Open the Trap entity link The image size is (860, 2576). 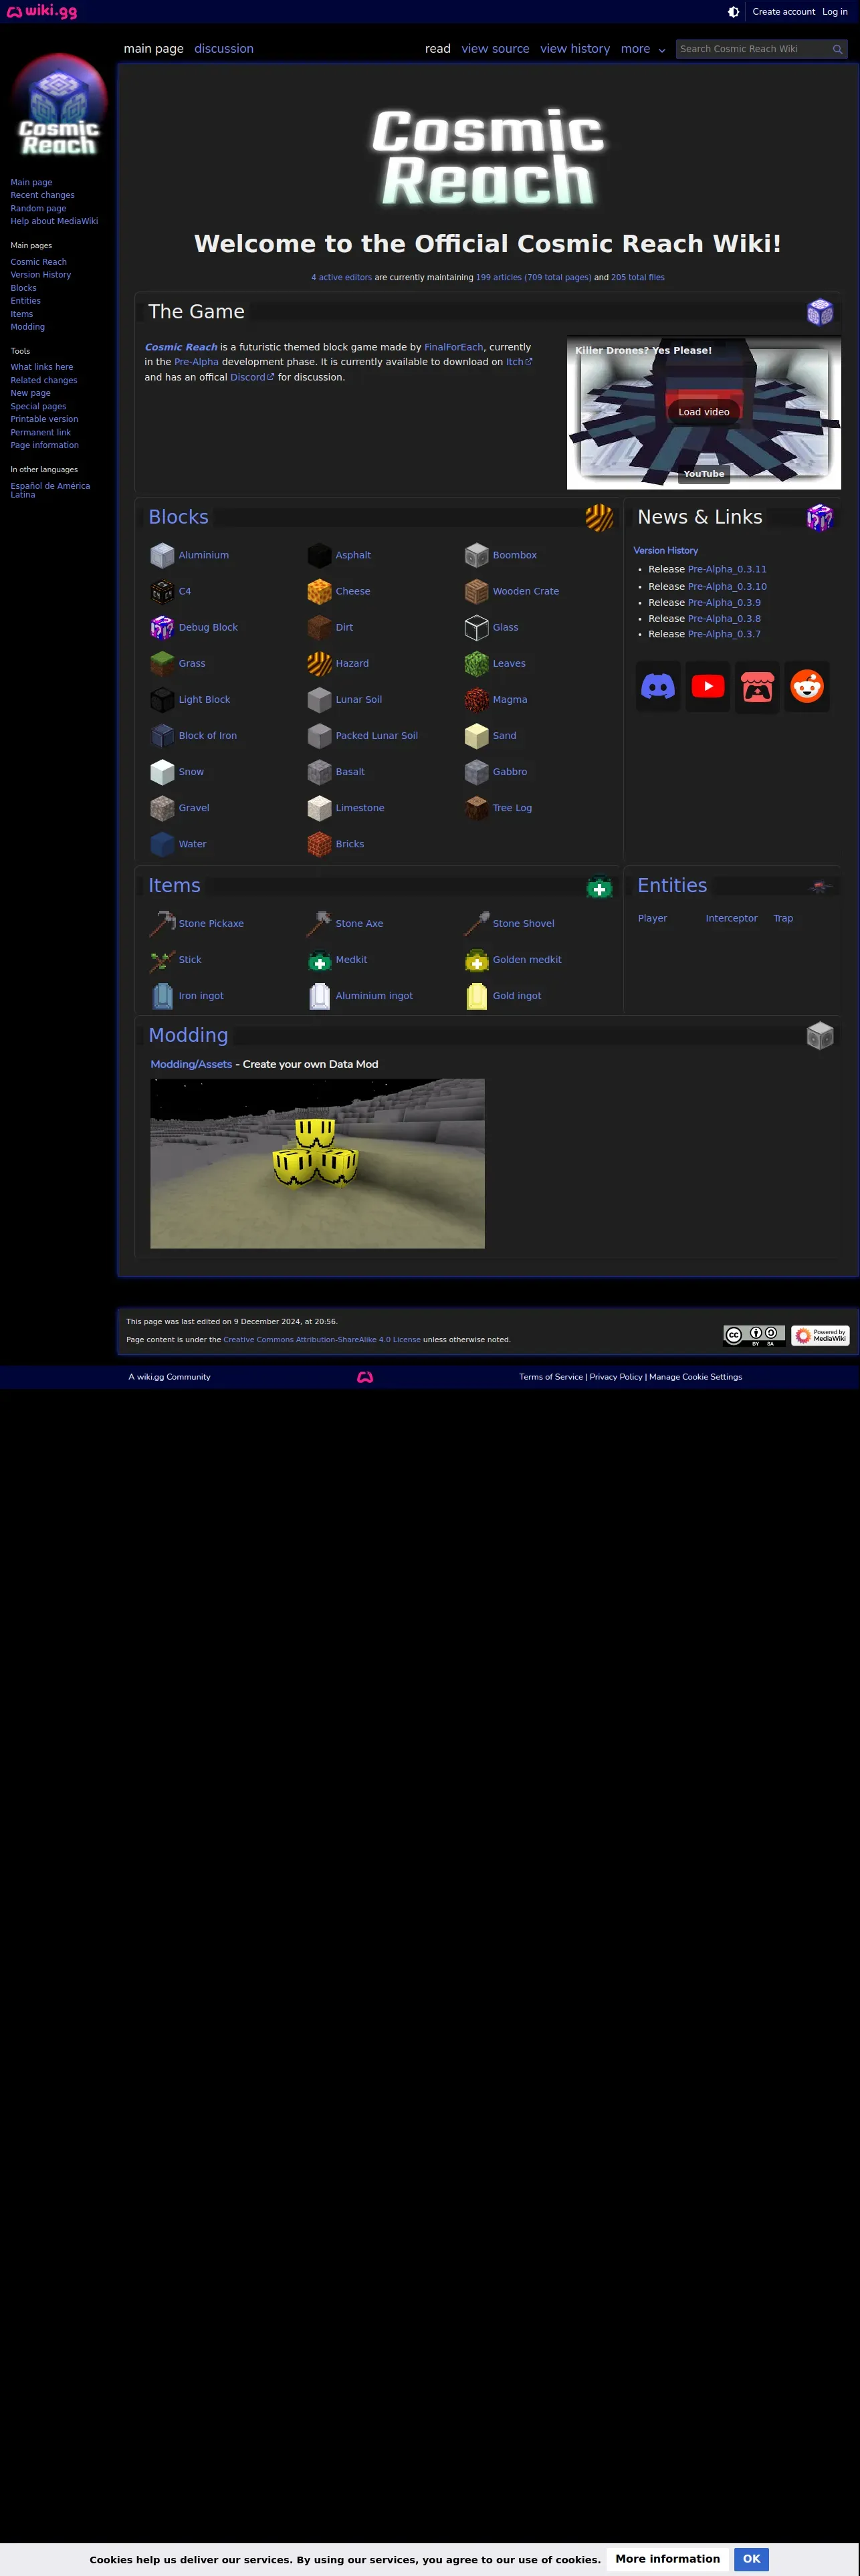[x=783, y=918]
